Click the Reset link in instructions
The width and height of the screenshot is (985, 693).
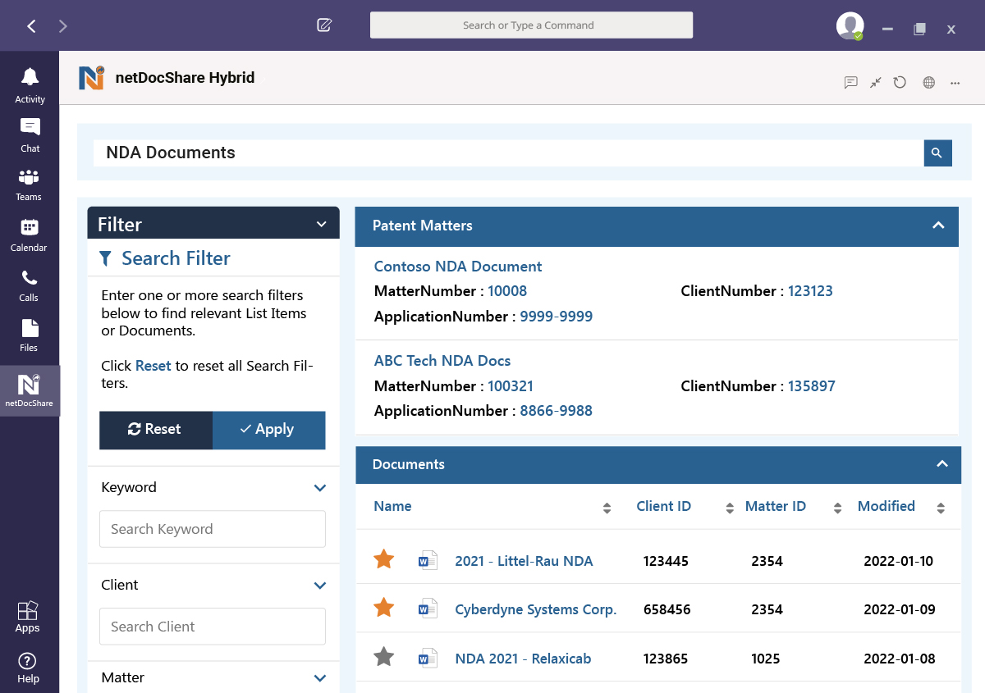153,366
